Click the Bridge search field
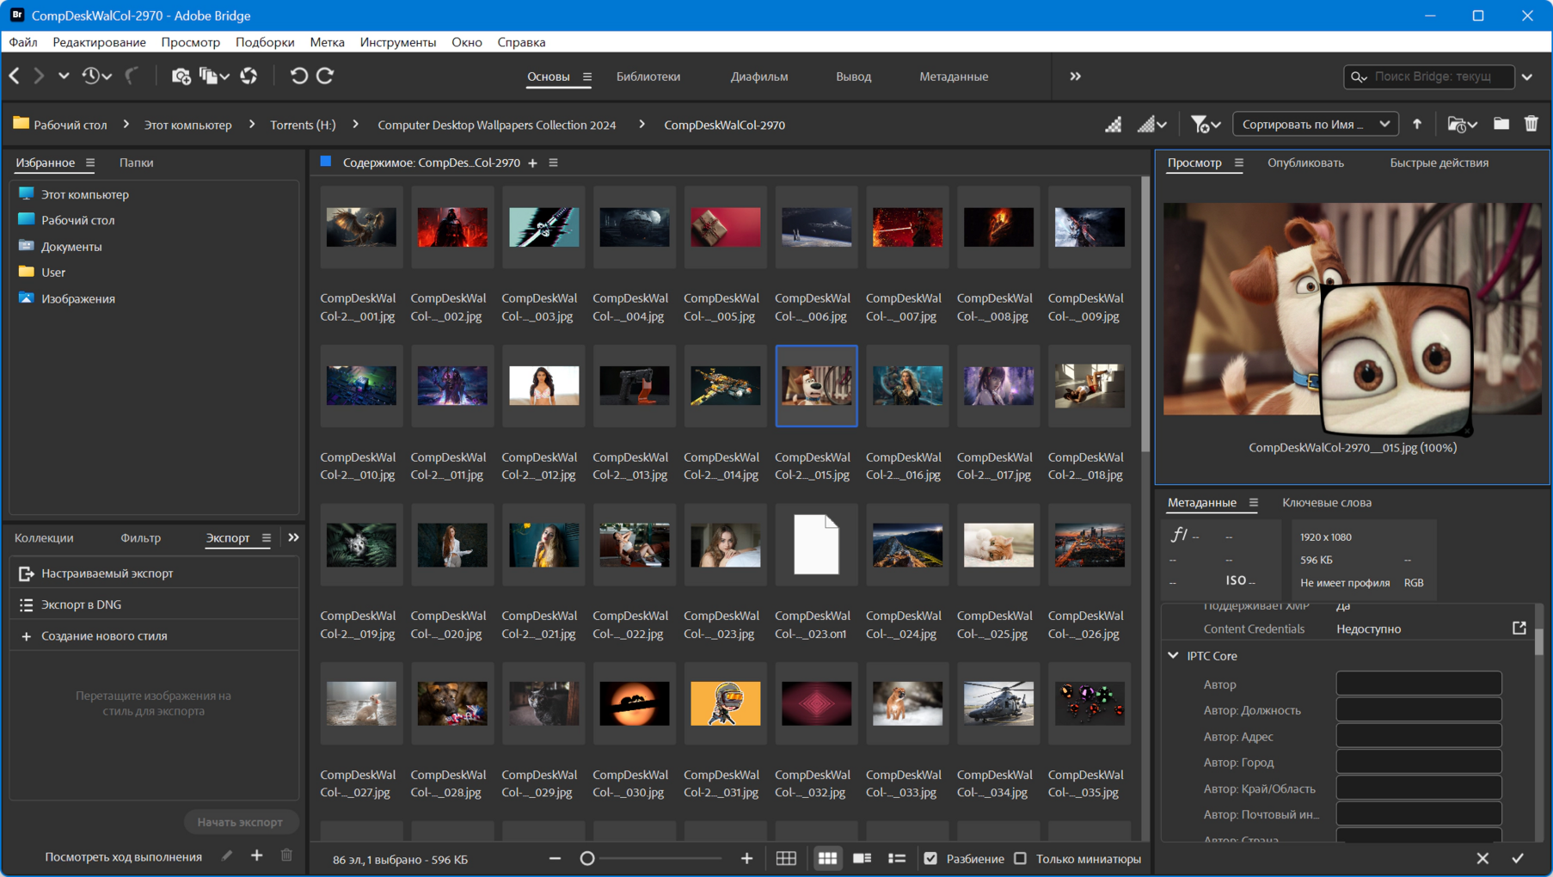The height and width of the screenshot is (877, 1553). click(1429, 77)
